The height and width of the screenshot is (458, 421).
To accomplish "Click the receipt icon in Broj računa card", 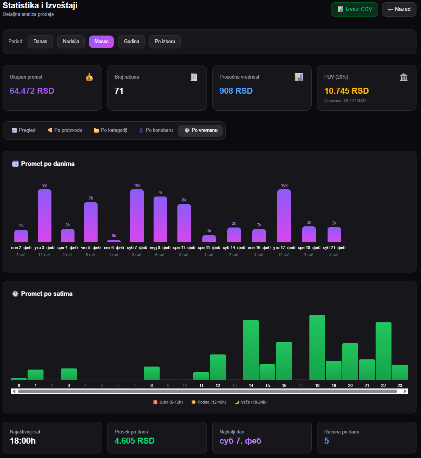I will click(x=194, y=77).
